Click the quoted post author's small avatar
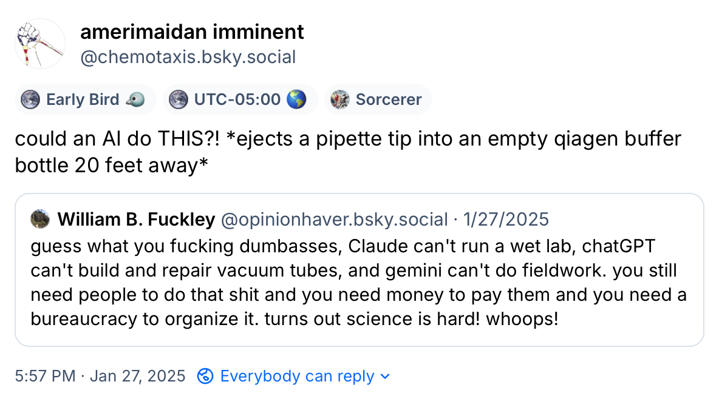Image resolution: width=719 pixels, height=393 pixels. point(40,218)
